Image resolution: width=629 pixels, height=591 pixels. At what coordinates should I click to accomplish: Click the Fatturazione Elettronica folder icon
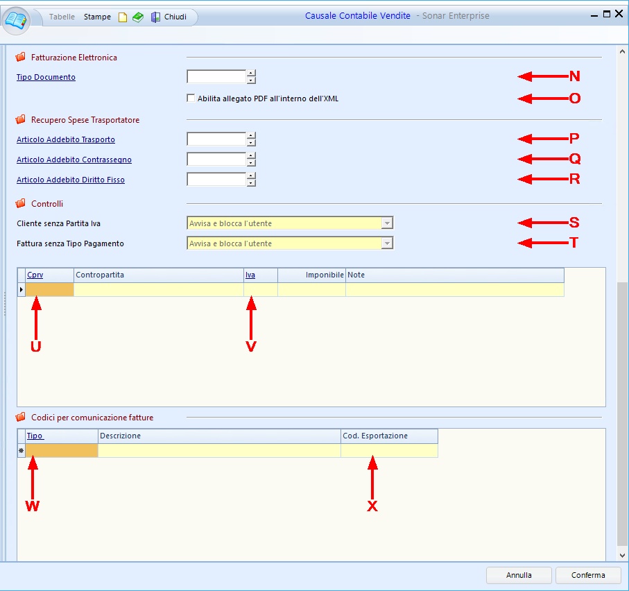(21, 58)
